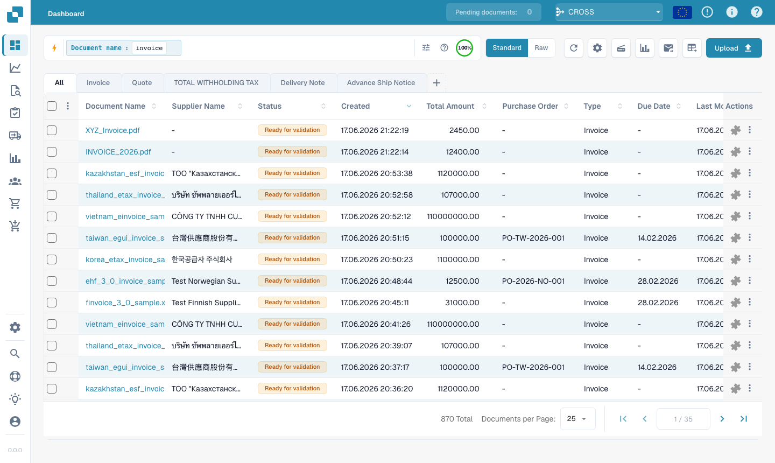Open the clipboard checklist sidebar icon
The width and height of the screenshot is (775, 463).
click(x=15, y=113)
